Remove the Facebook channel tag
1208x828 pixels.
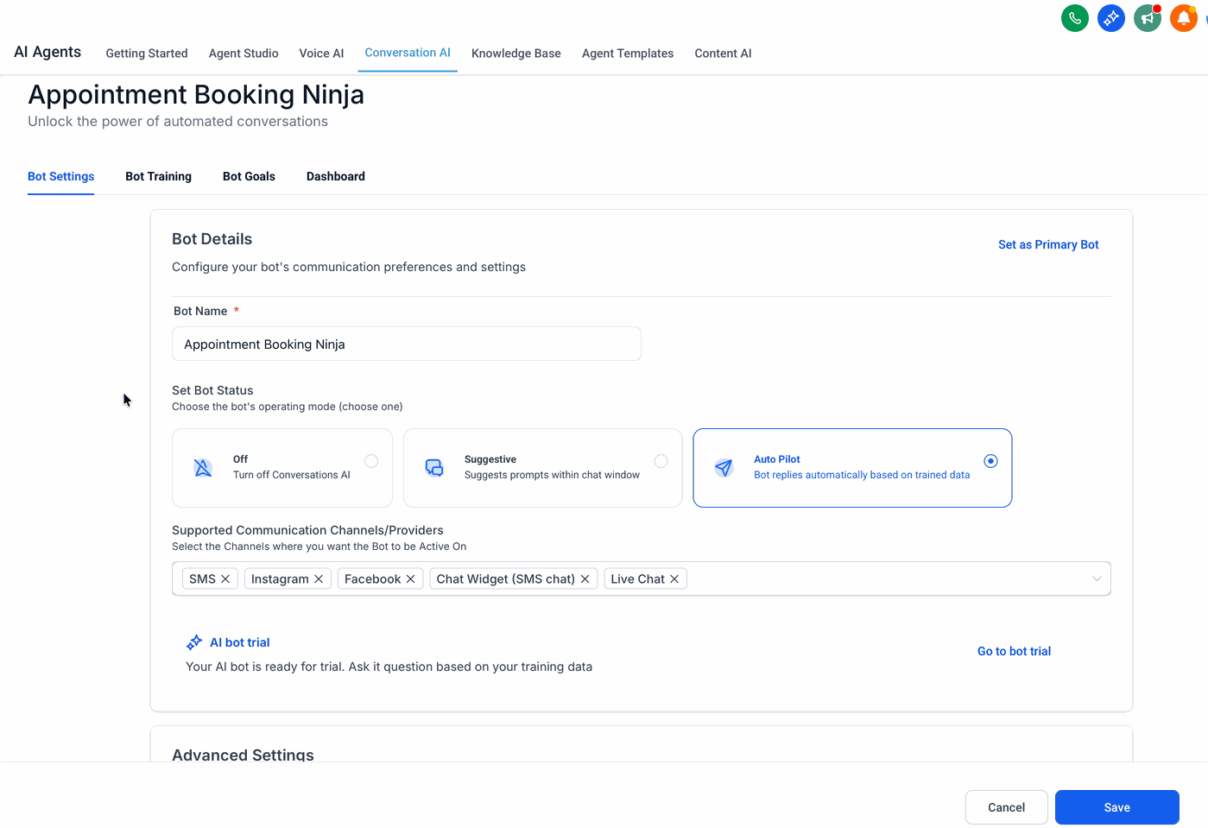coord(411,579)
